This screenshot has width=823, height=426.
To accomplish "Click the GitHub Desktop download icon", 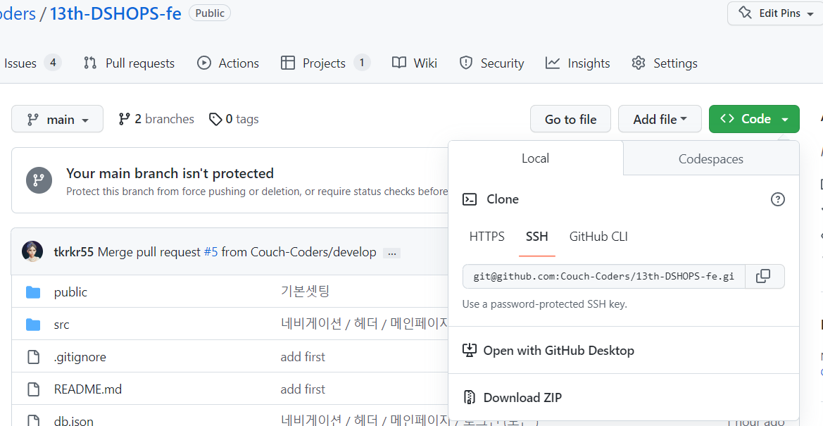I will pos(470,351).
